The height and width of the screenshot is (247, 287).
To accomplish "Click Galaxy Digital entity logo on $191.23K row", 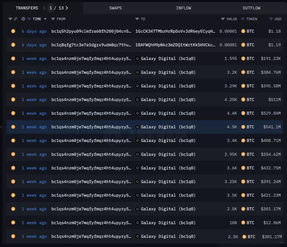I will pos(137,59).
